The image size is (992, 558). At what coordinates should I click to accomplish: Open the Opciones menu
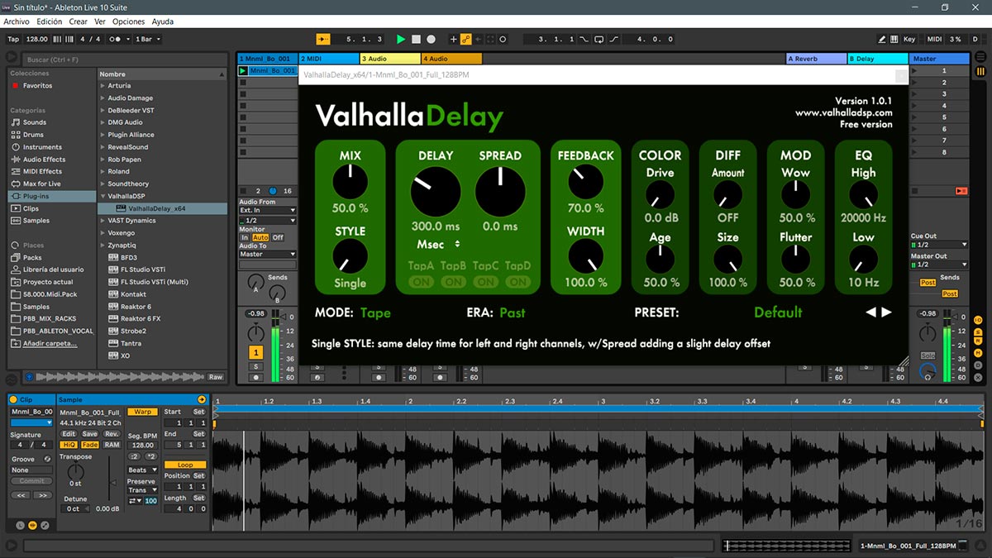pos(129,21)
